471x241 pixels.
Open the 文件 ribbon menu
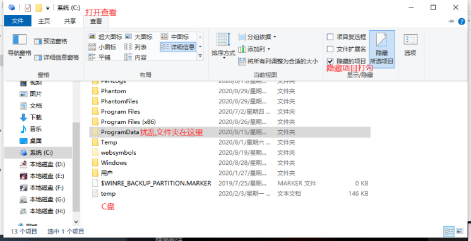click(18, 21)
